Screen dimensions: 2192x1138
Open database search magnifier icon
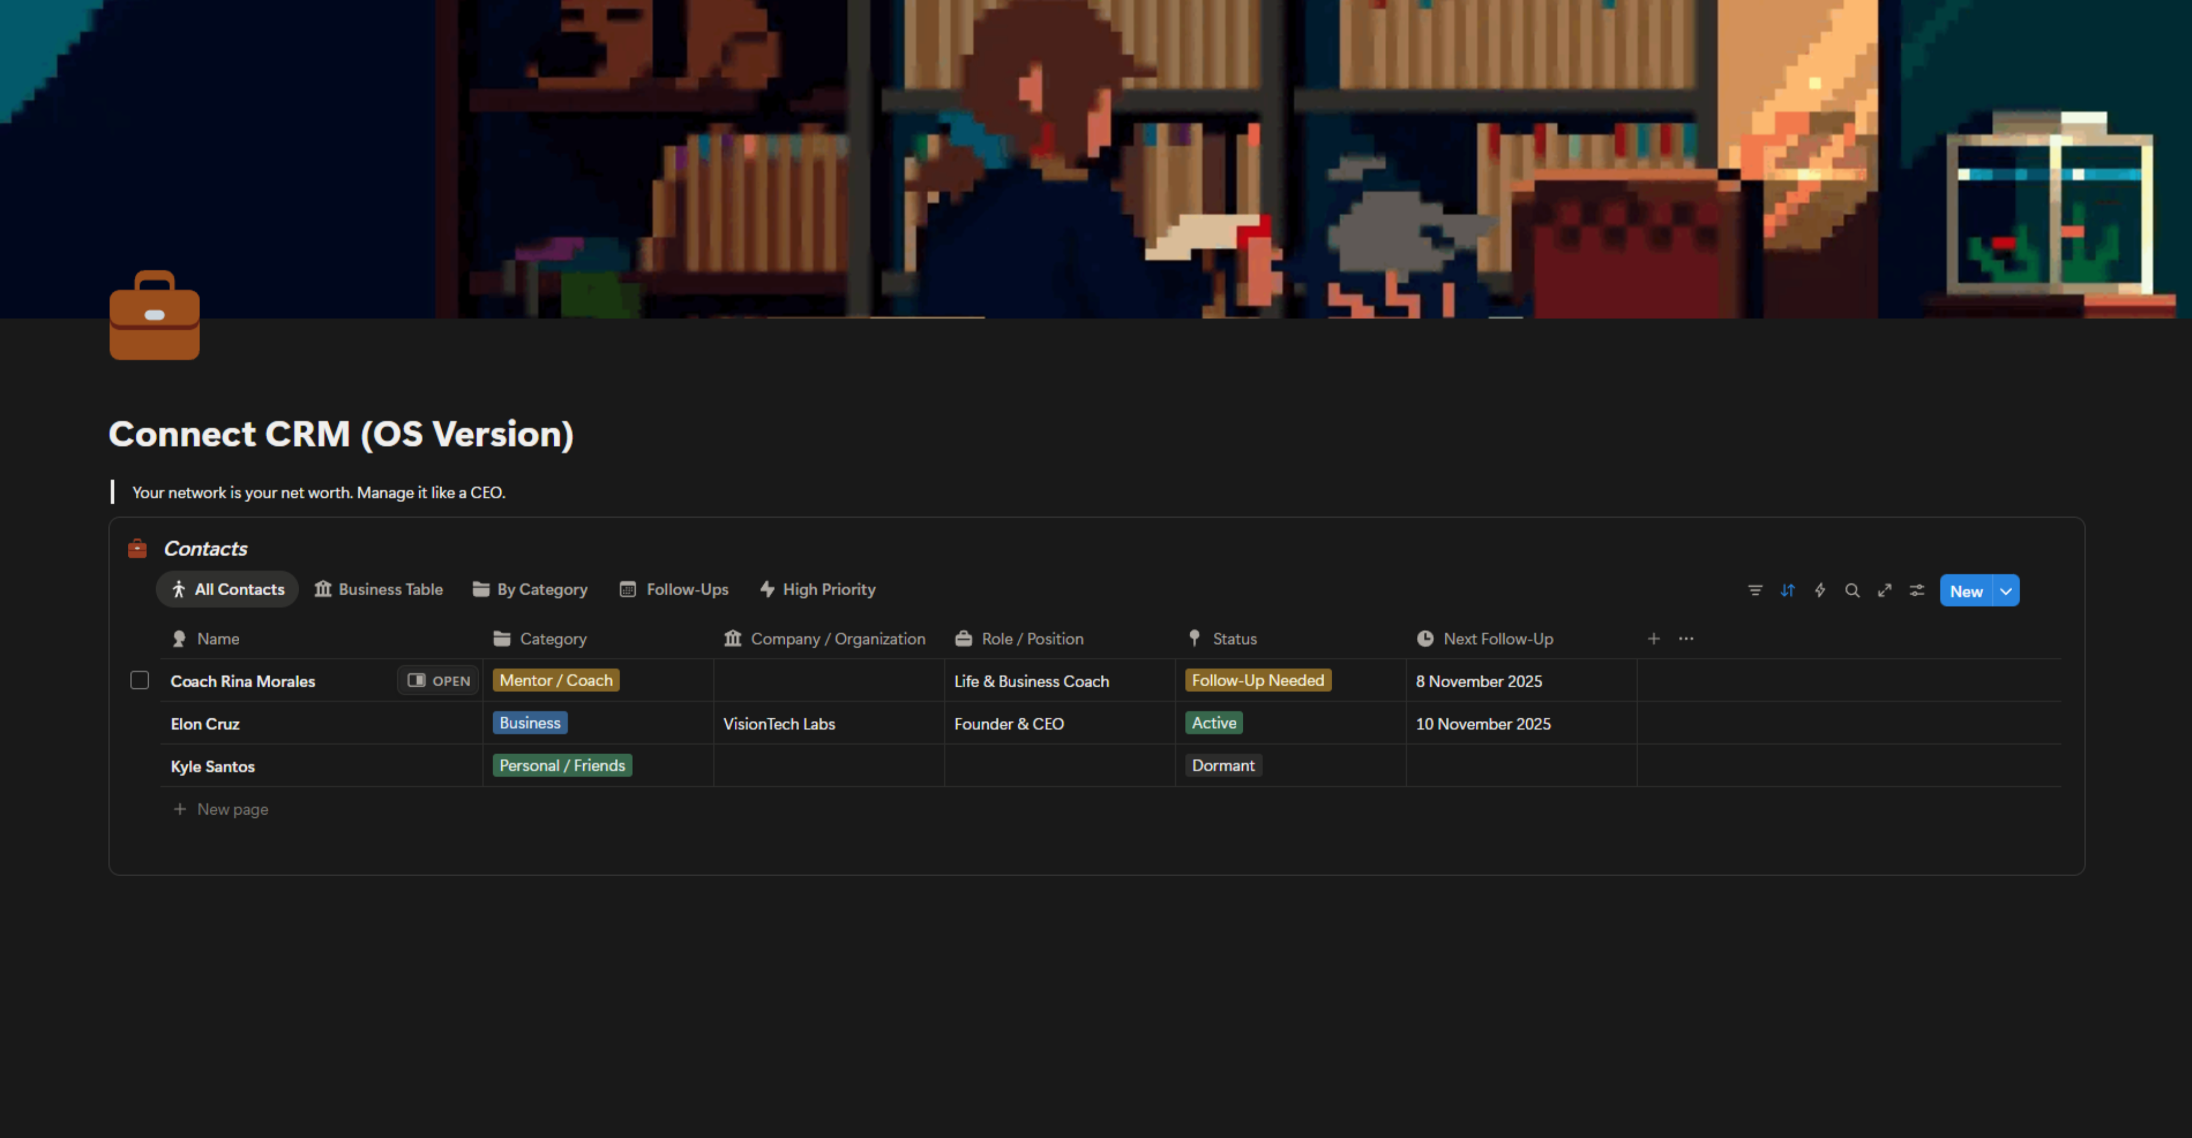coord(1851,590)
